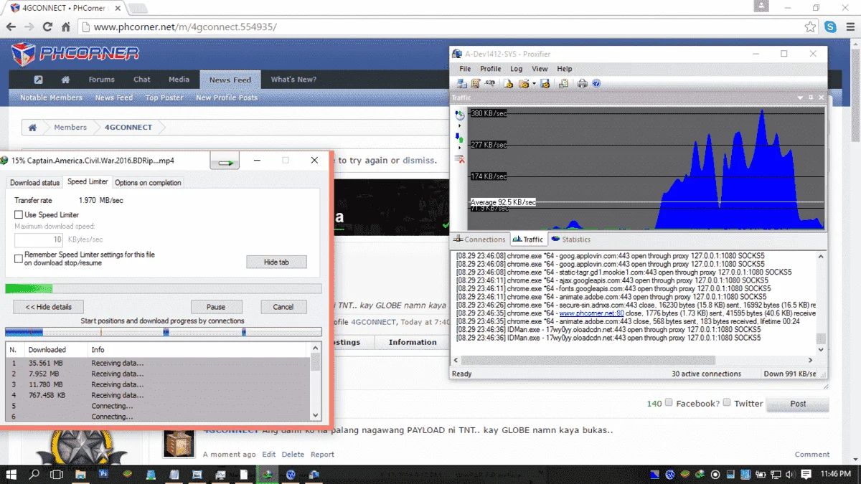Open the Proxifier Log menu

(517, 69)
